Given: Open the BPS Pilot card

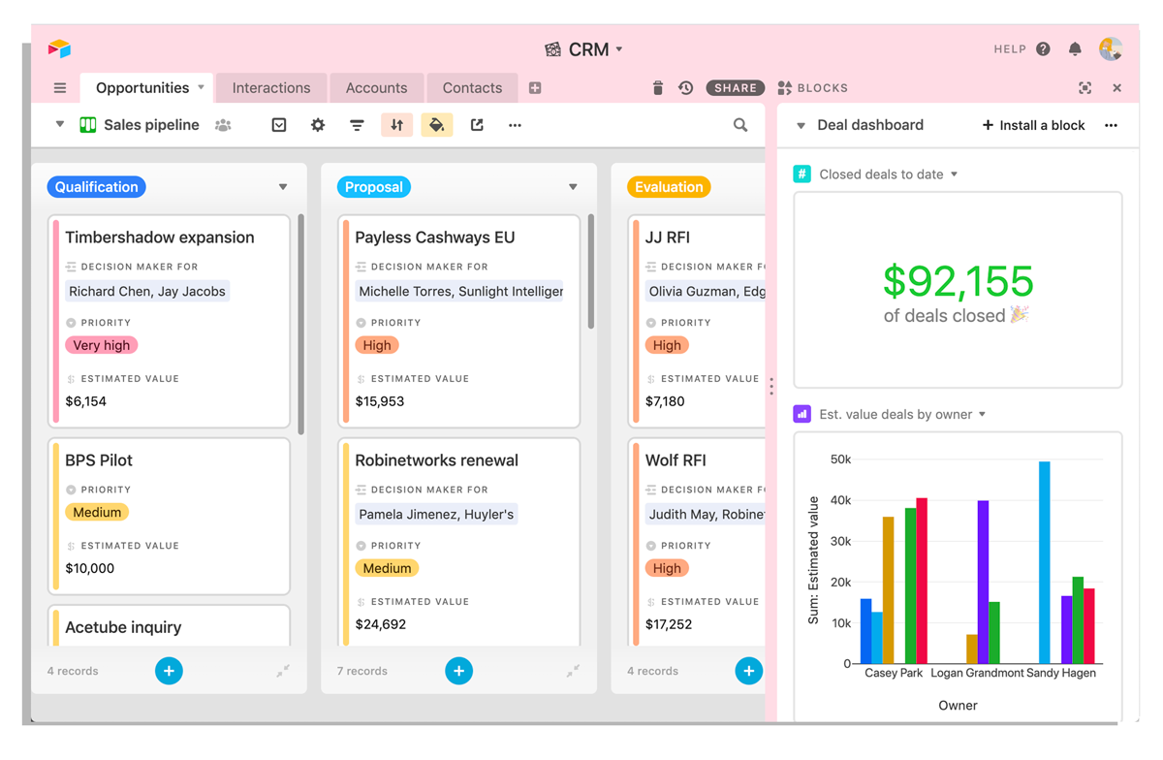Looking at the screenshot, I should [170, 516].
